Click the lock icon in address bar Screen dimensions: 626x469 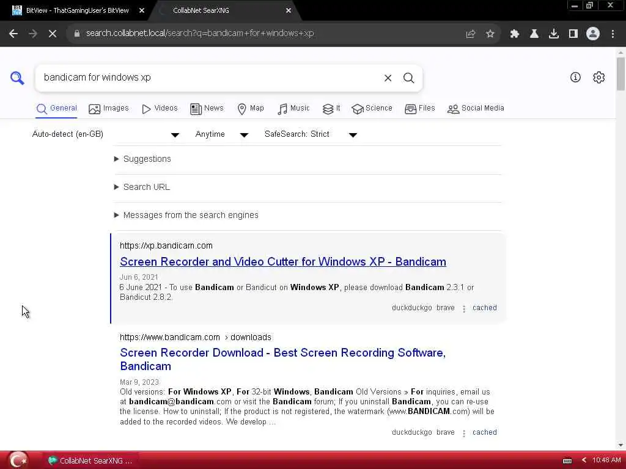click(x=77, y=34)
